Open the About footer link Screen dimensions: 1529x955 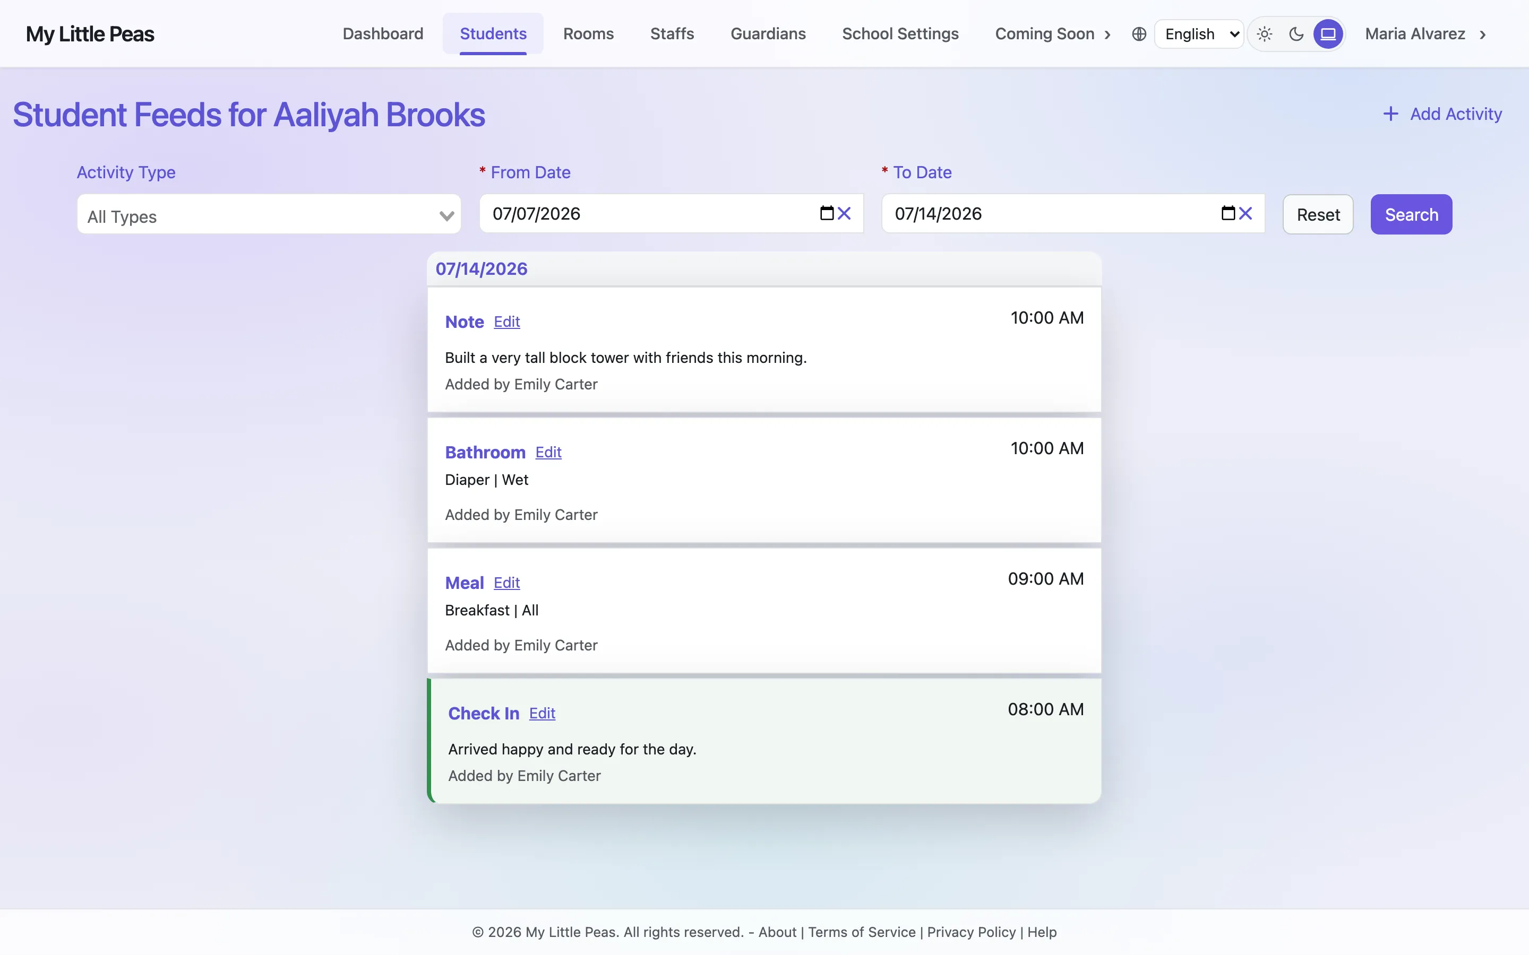(777, 932)
